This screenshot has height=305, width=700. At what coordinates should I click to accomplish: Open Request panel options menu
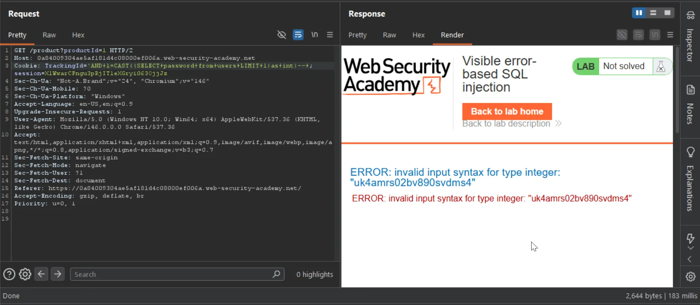[x=330, y=35]
